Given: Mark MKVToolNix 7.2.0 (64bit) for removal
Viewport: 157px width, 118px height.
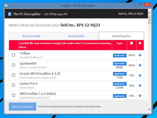Looking at the screenshot, I should [x=14, y=95].
